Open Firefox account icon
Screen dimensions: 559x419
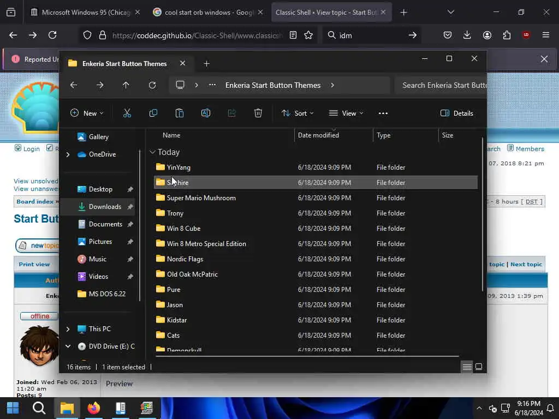coord(487,35)
